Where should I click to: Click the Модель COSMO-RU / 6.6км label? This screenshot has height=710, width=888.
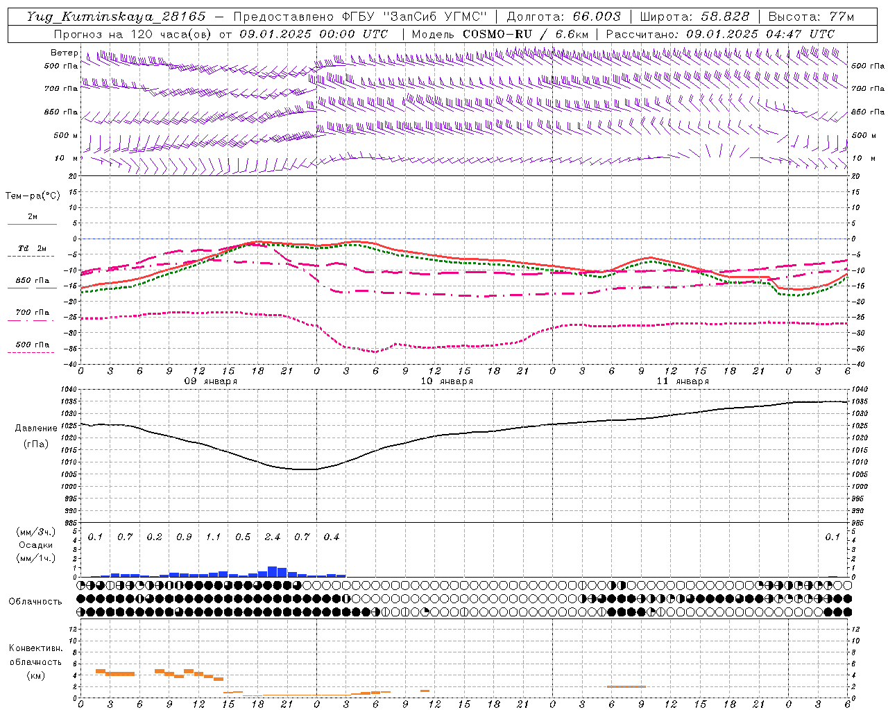click(x=499, y=34)
